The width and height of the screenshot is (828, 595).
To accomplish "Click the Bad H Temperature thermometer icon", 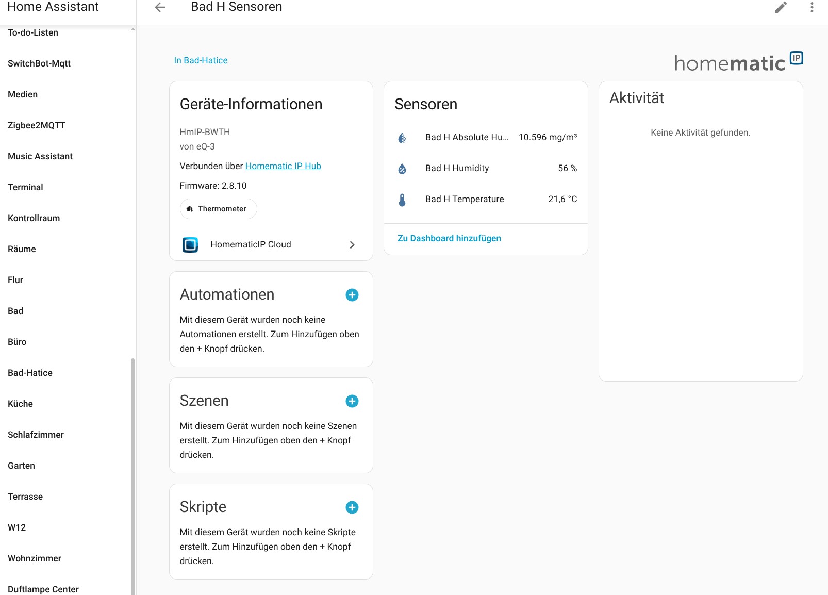I will point(402,200).
